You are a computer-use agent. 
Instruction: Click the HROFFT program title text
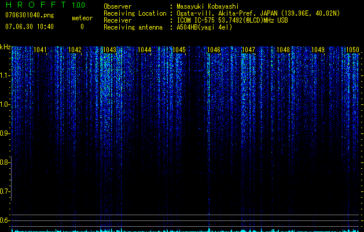36,5
